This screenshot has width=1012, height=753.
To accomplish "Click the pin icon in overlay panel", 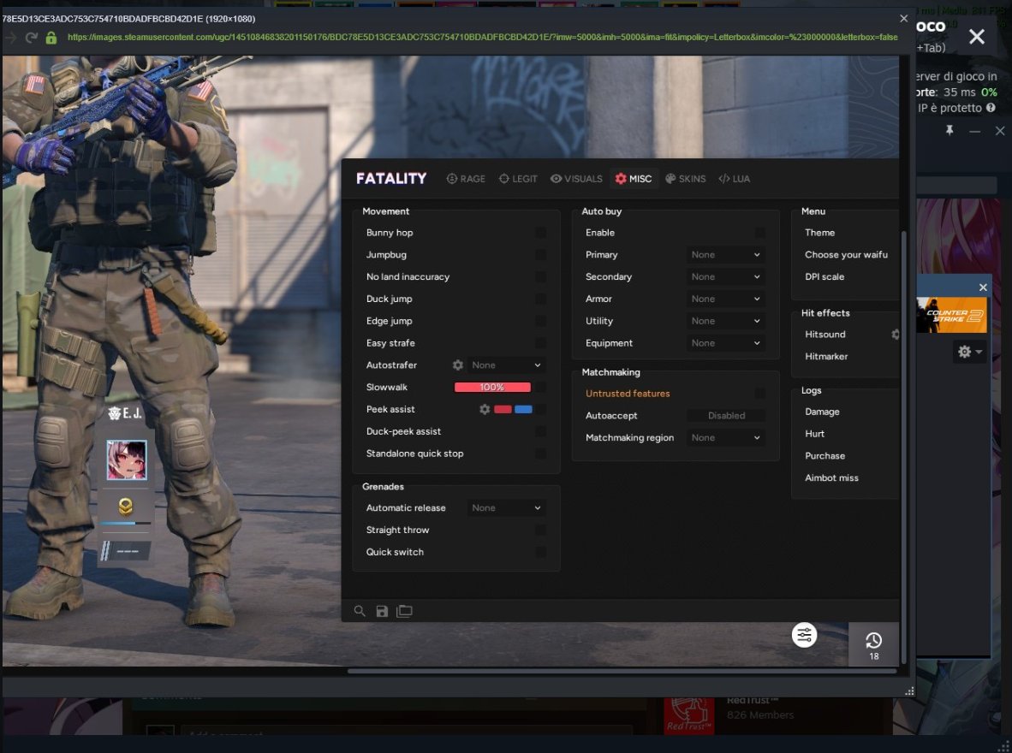I will tap(949, 131).
